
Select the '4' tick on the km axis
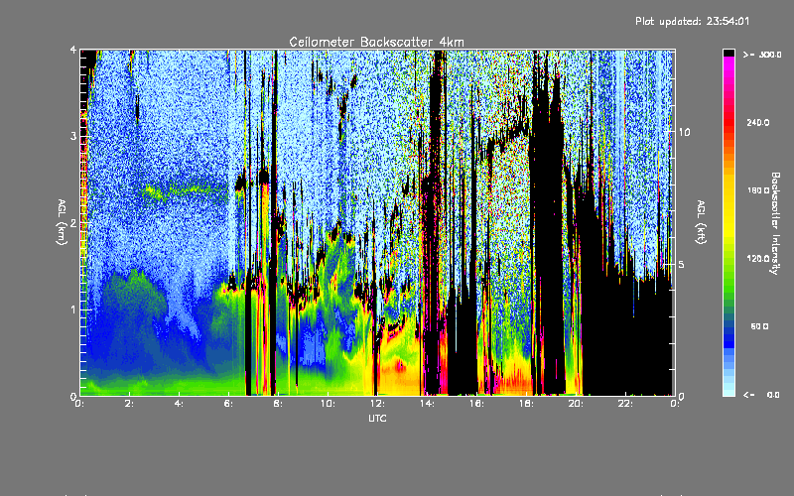pyautogui.click(x=73, y=51)
